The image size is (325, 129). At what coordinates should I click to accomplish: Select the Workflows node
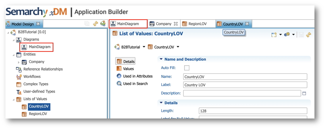32,77
